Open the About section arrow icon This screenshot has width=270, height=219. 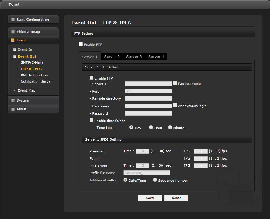[x=13, y=109]
